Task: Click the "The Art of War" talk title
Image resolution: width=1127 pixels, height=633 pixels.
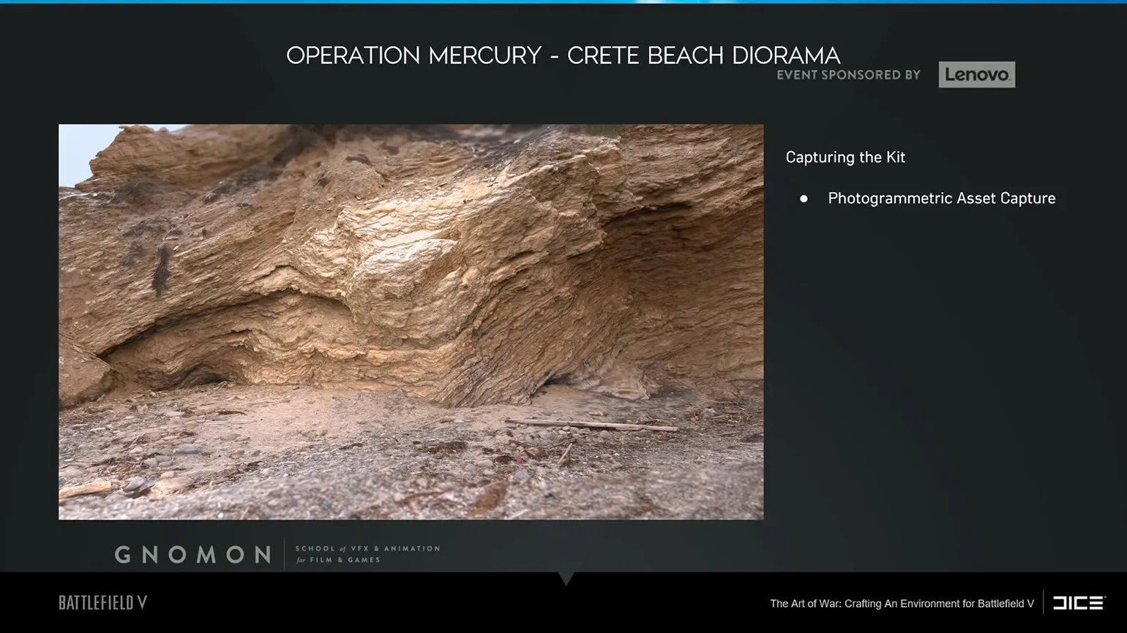Action: 902,604
